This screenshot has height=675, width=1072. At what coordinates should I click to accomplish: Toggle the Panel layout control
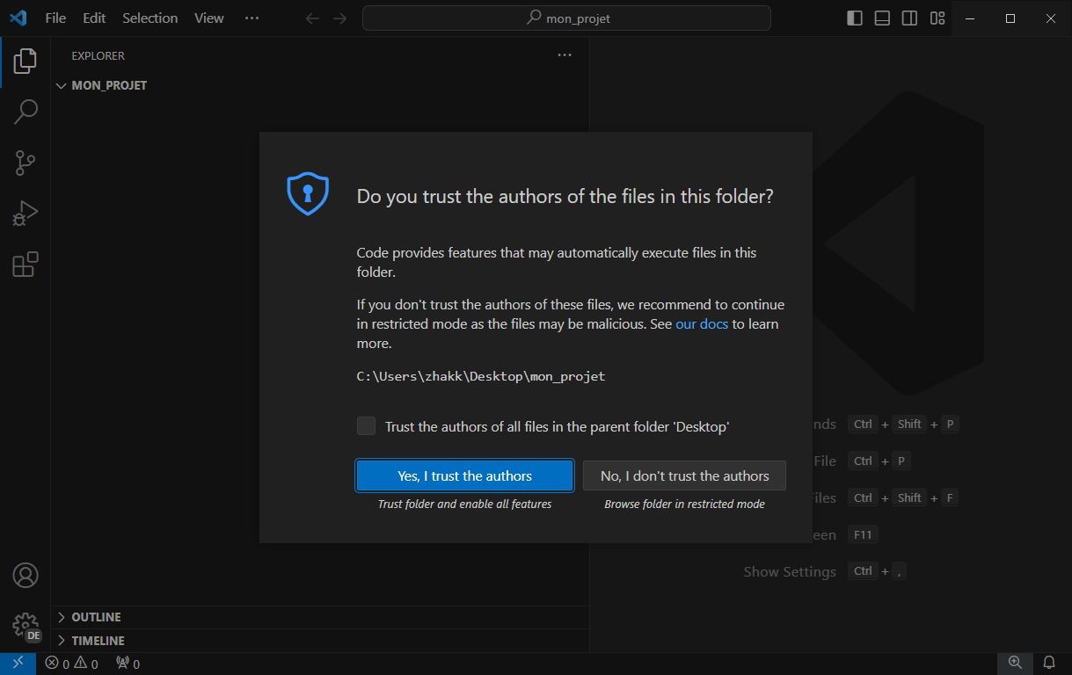(x=881, y=18)
